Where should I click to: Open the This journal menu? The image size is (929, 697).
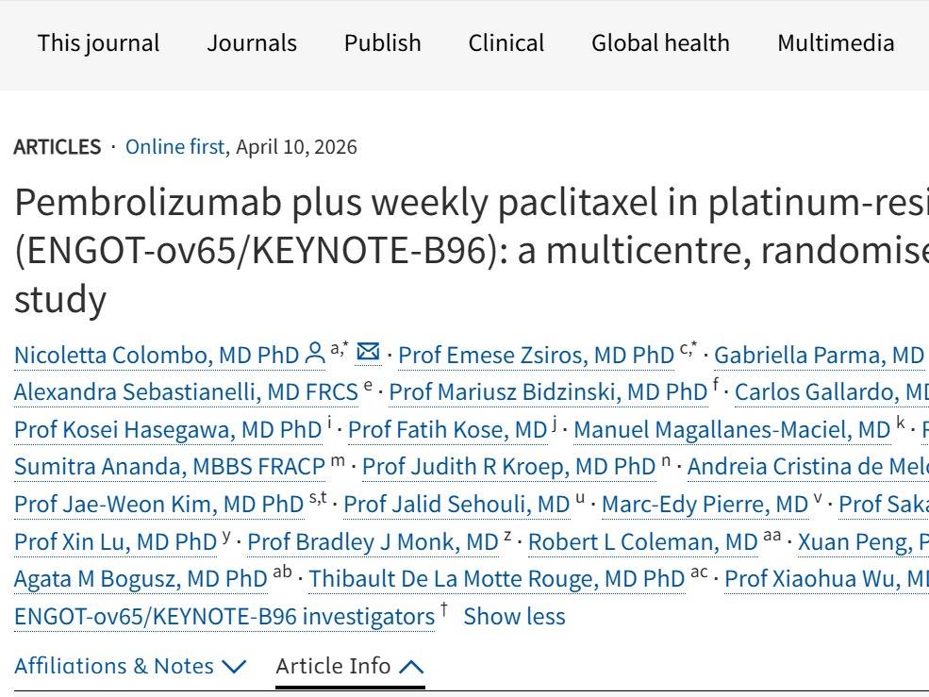(98, 43)
